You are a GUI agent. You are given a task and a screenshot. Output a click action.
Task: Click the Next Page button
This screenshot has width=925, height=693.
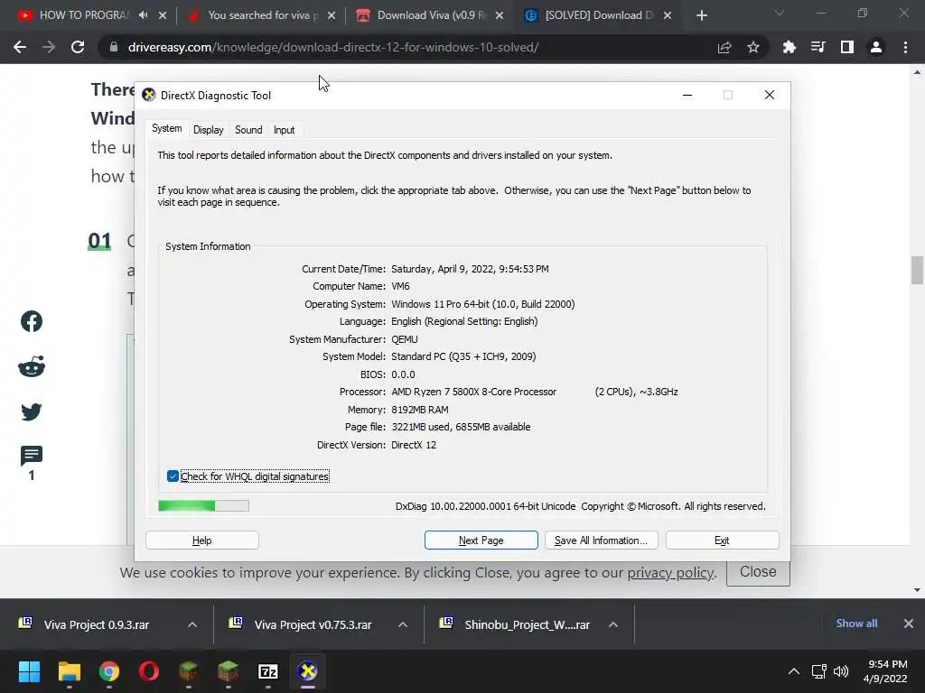[x=481, y=541]
